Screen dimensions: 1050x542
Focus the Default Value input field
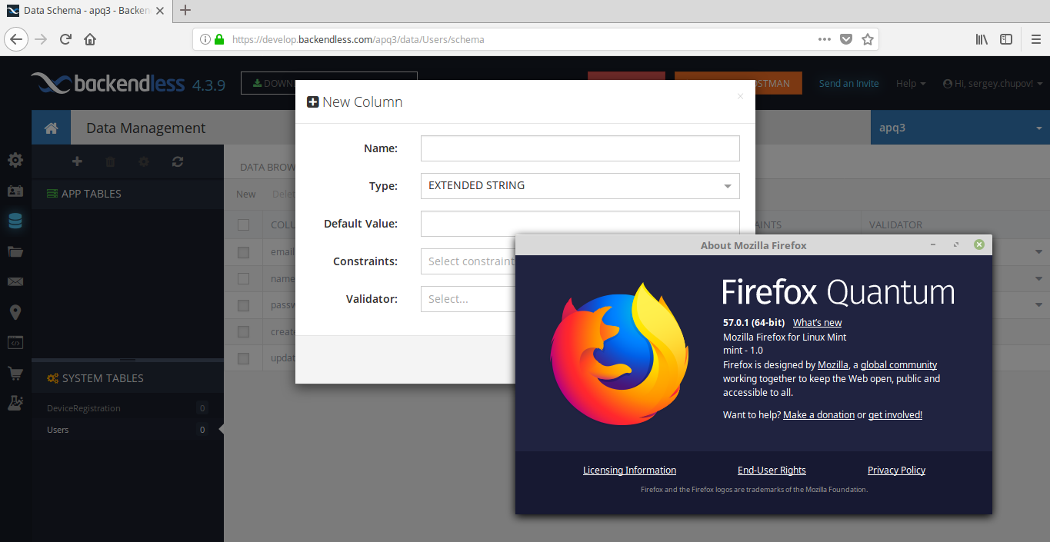click(x=580, y=224)
